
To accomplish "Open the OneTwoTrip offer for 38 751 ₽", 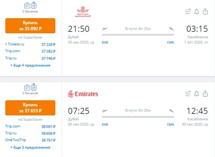I will point(30,140).
